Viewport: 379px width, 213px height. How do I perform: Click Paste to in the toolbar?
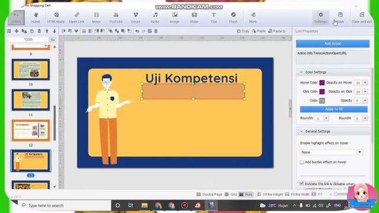(x=277, y=31)
